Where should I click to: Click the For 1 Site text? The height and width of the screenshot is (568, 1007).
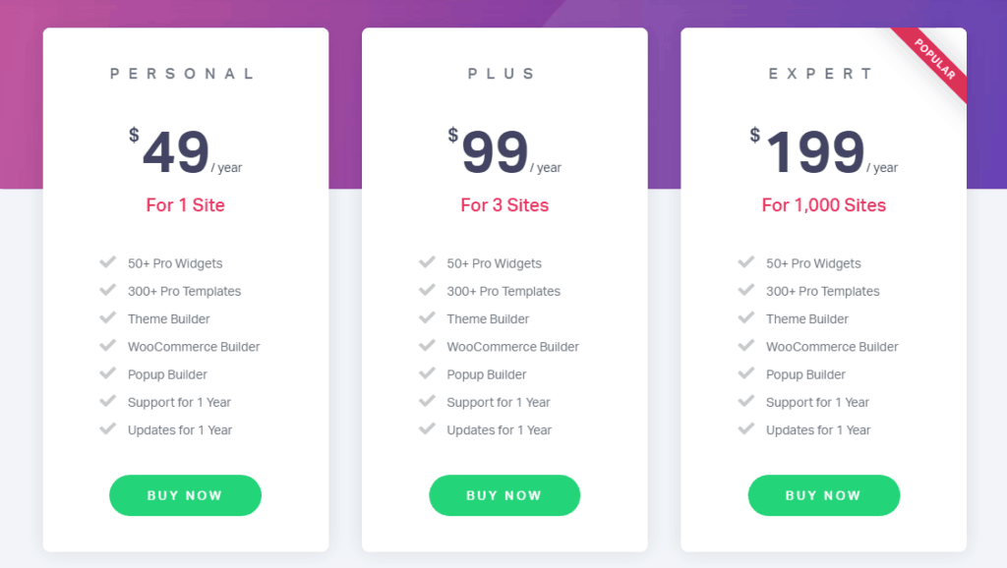[x=185, y=205]
